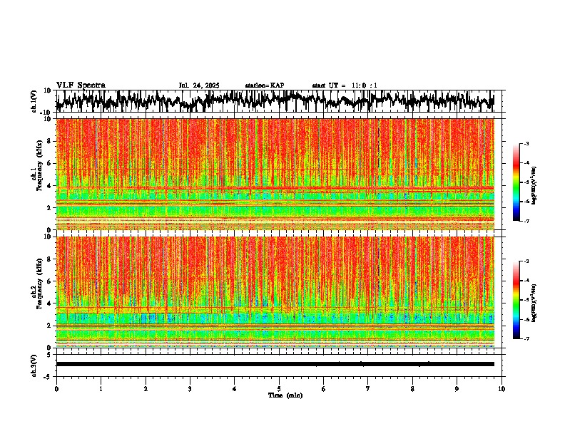565x436 pixels.
Task: Click the "station=KAP" header label
Action: point(265,85)
